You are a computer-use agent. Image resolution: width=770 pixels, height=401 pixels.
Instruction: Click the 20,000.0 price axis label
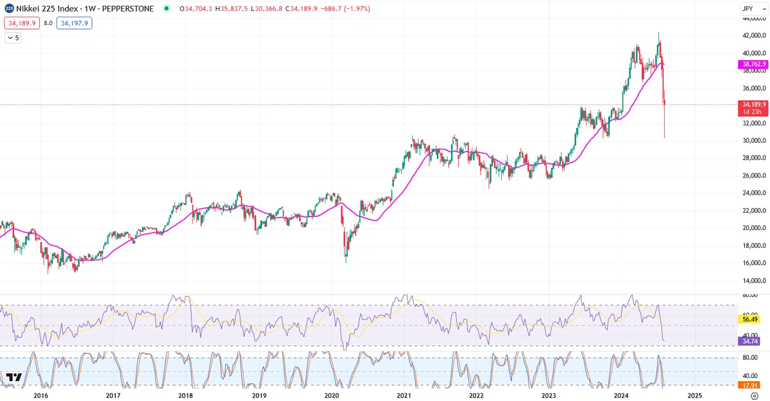pyautogui.click(x=755, y=228)
